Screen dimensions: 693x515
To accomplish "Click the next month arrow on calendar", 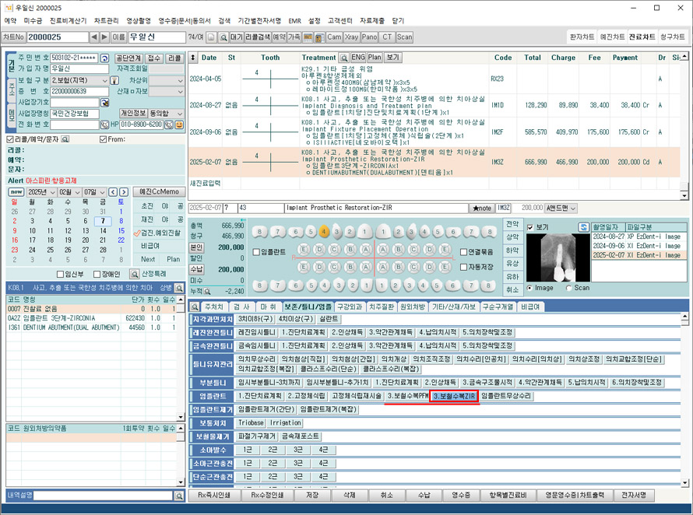I will coord(124,192).
